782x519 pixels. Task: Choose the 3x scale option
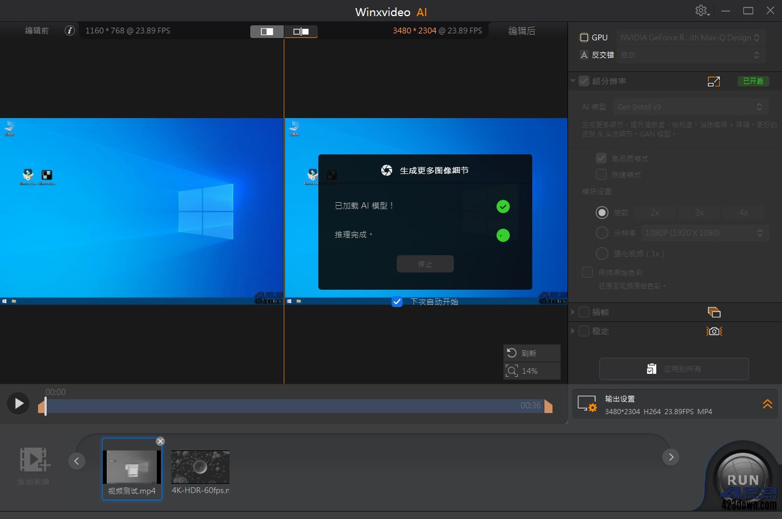[700, 213]
